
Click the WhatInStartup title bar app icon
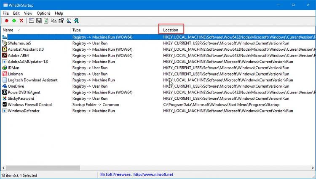pyautogui.click(x=5, y=5)
